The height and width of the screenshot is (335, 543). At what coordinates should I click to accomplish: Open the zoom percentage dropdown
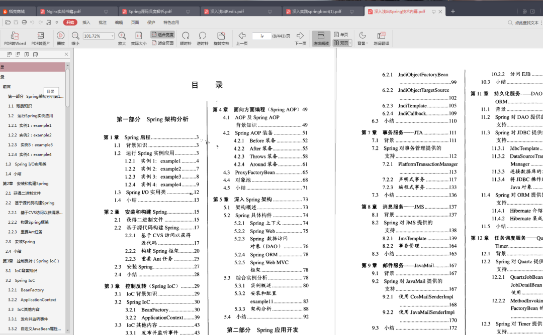(x=113, y=36)
